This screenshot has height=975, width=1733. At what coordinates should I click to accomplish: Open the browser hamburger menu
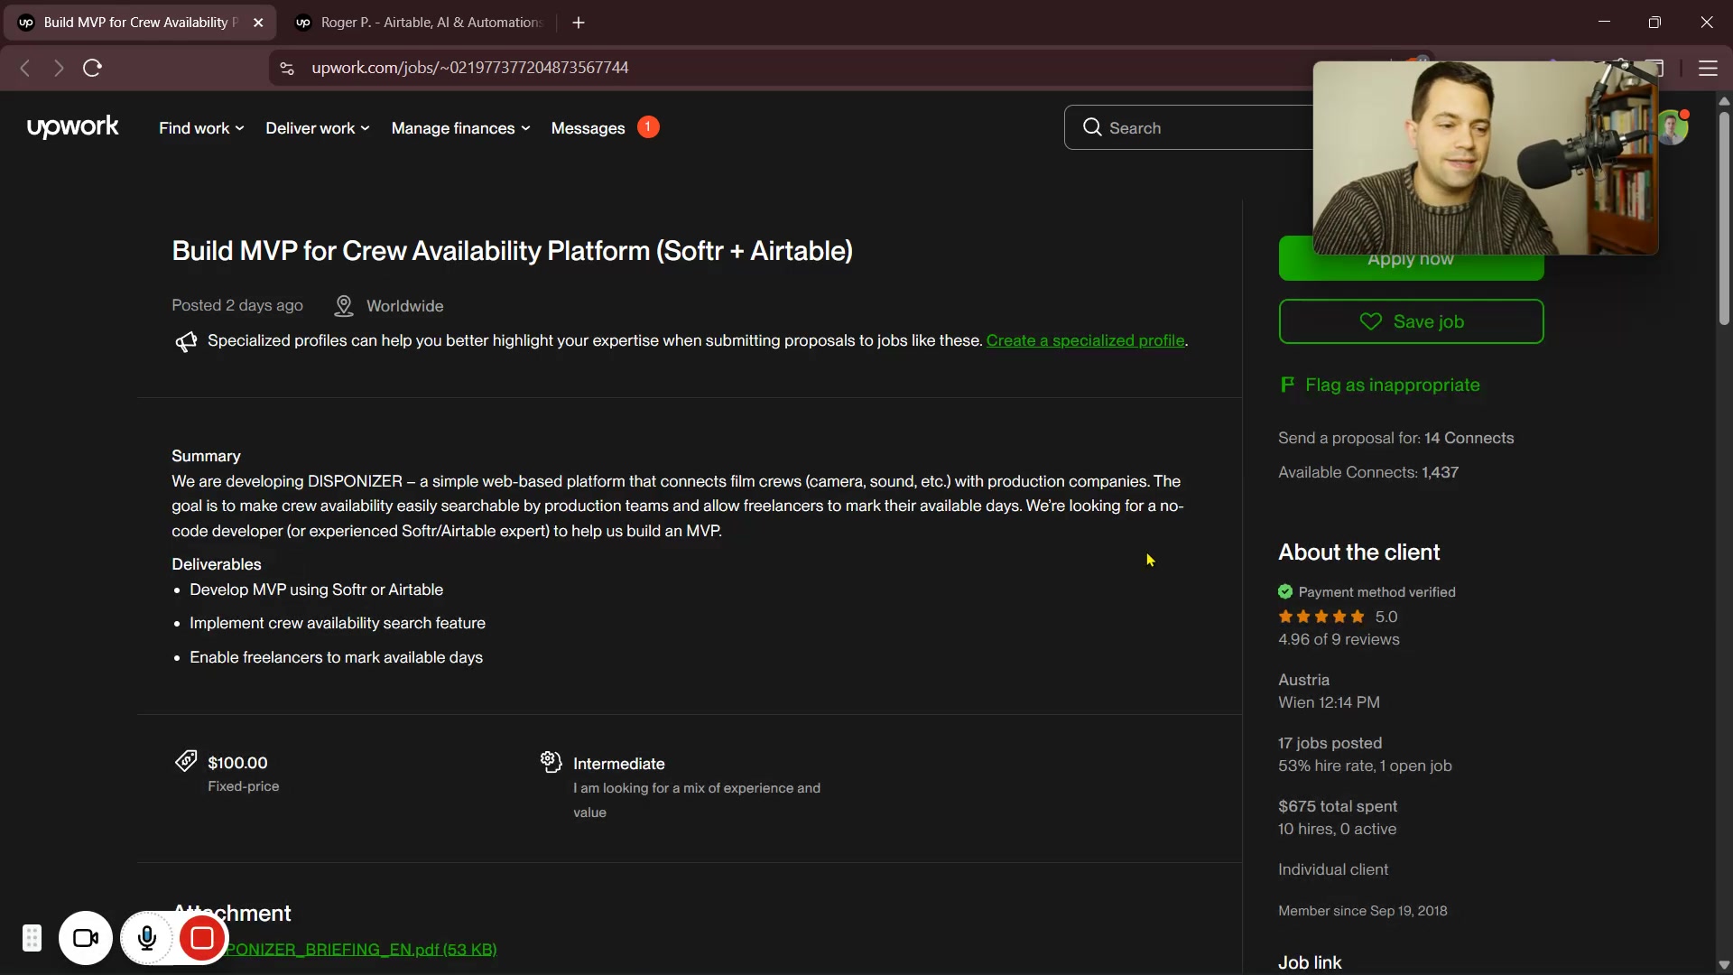1708,68
